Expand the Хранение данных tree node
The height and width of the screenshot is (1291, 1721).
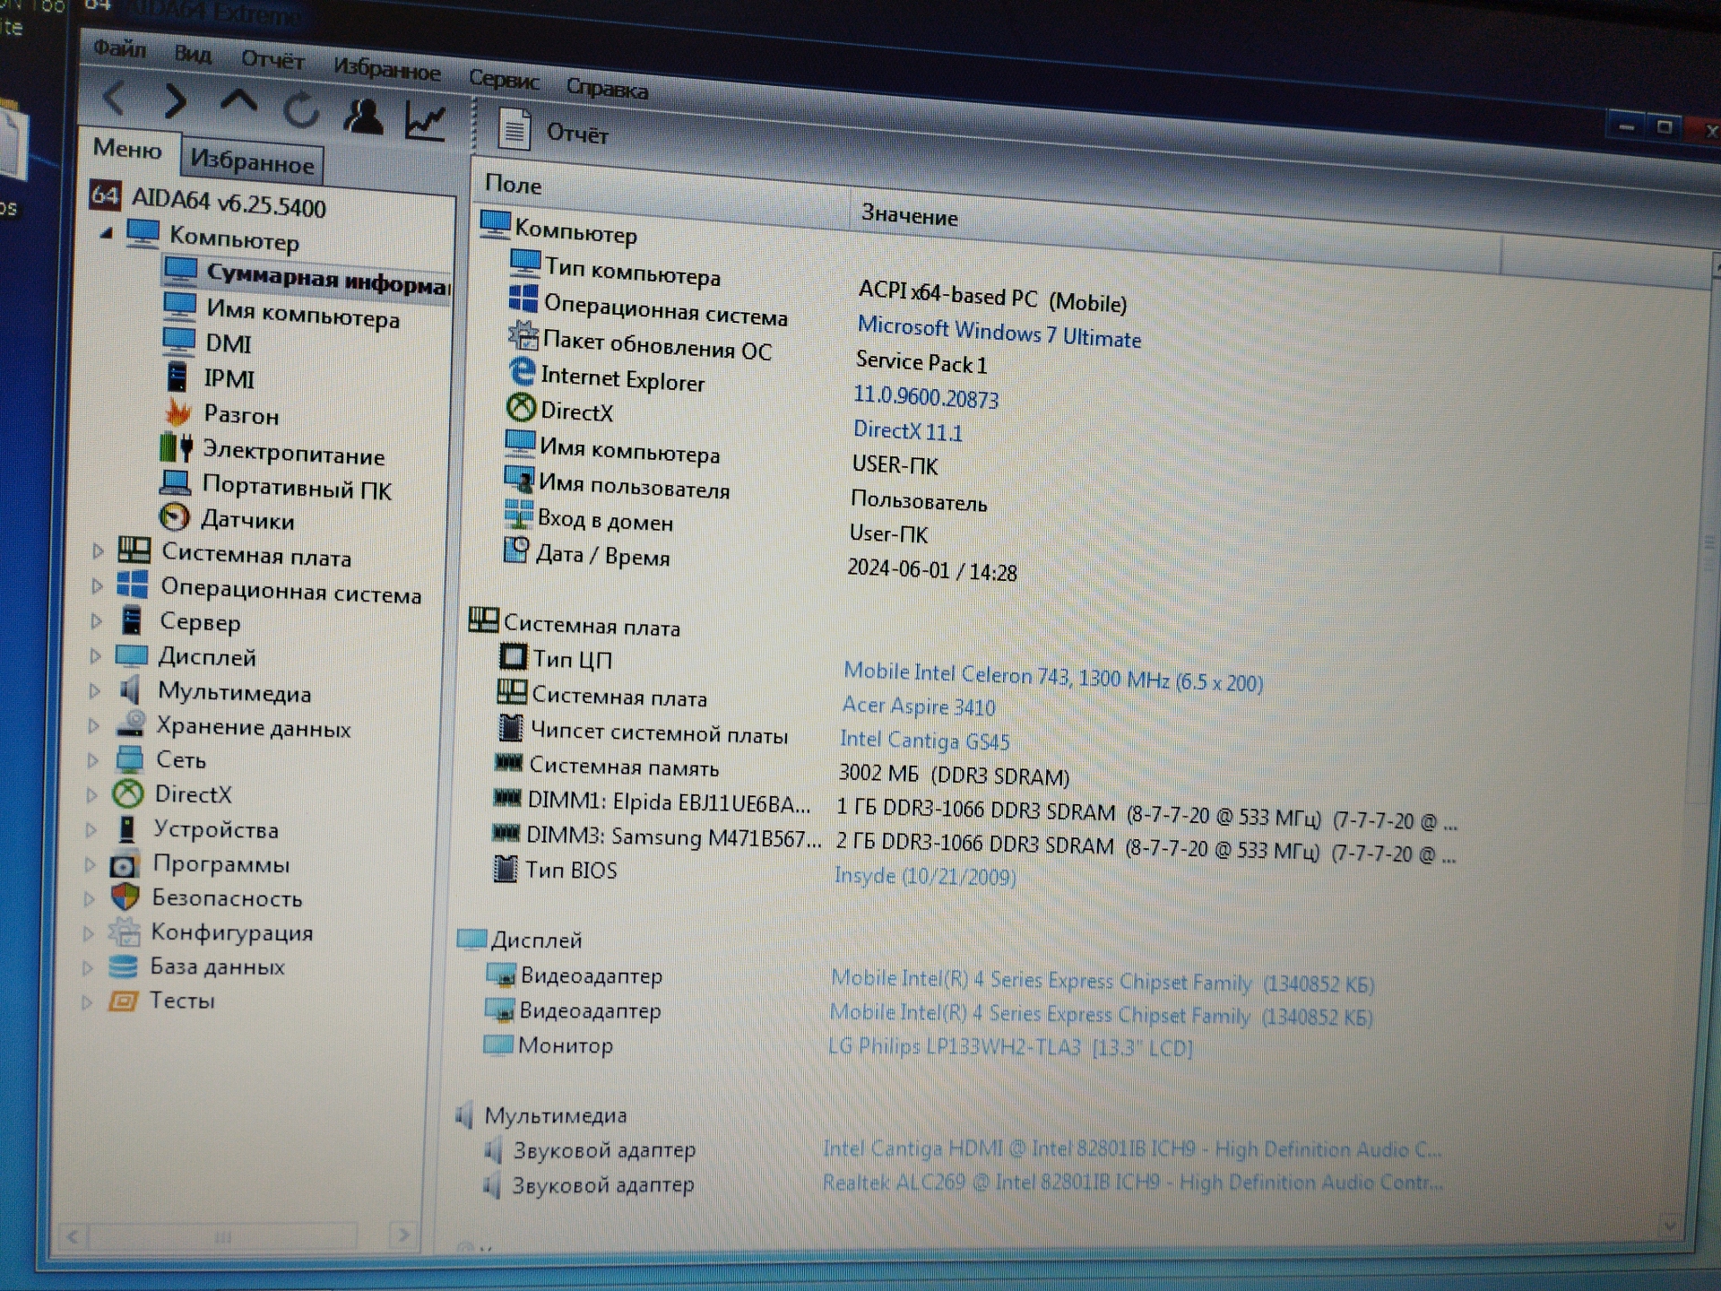(x=93, y=725)
